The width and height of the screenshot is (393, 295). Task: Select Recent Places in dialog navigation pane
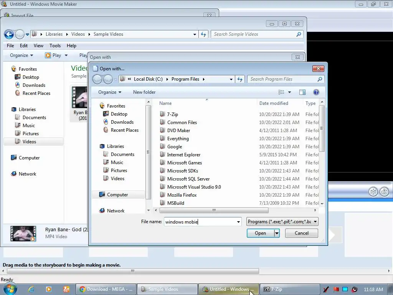(125, 130)
